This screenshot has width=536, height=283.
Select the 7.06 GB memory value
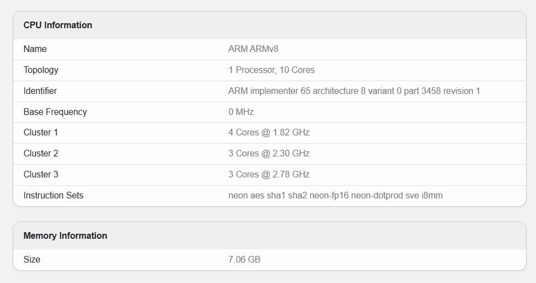pos(244,259)
